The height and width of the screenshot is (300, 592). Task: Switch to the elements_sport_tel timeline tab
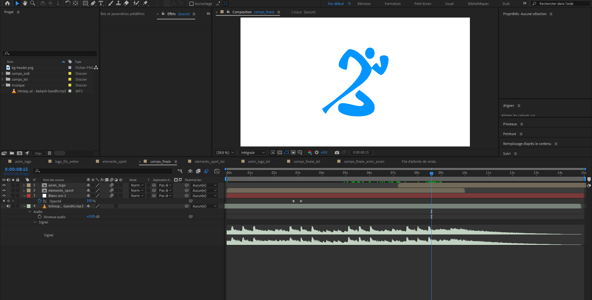click(x=209, y=162)
